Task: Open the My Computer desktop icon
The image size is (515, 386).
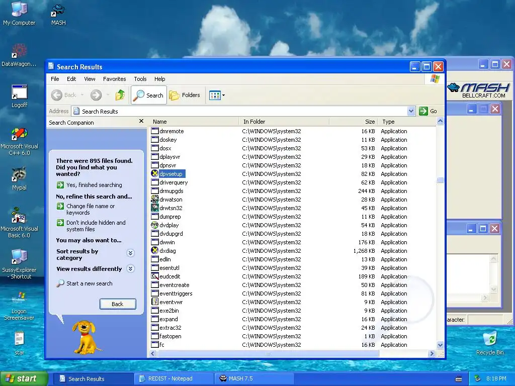Action: point(19,13)
